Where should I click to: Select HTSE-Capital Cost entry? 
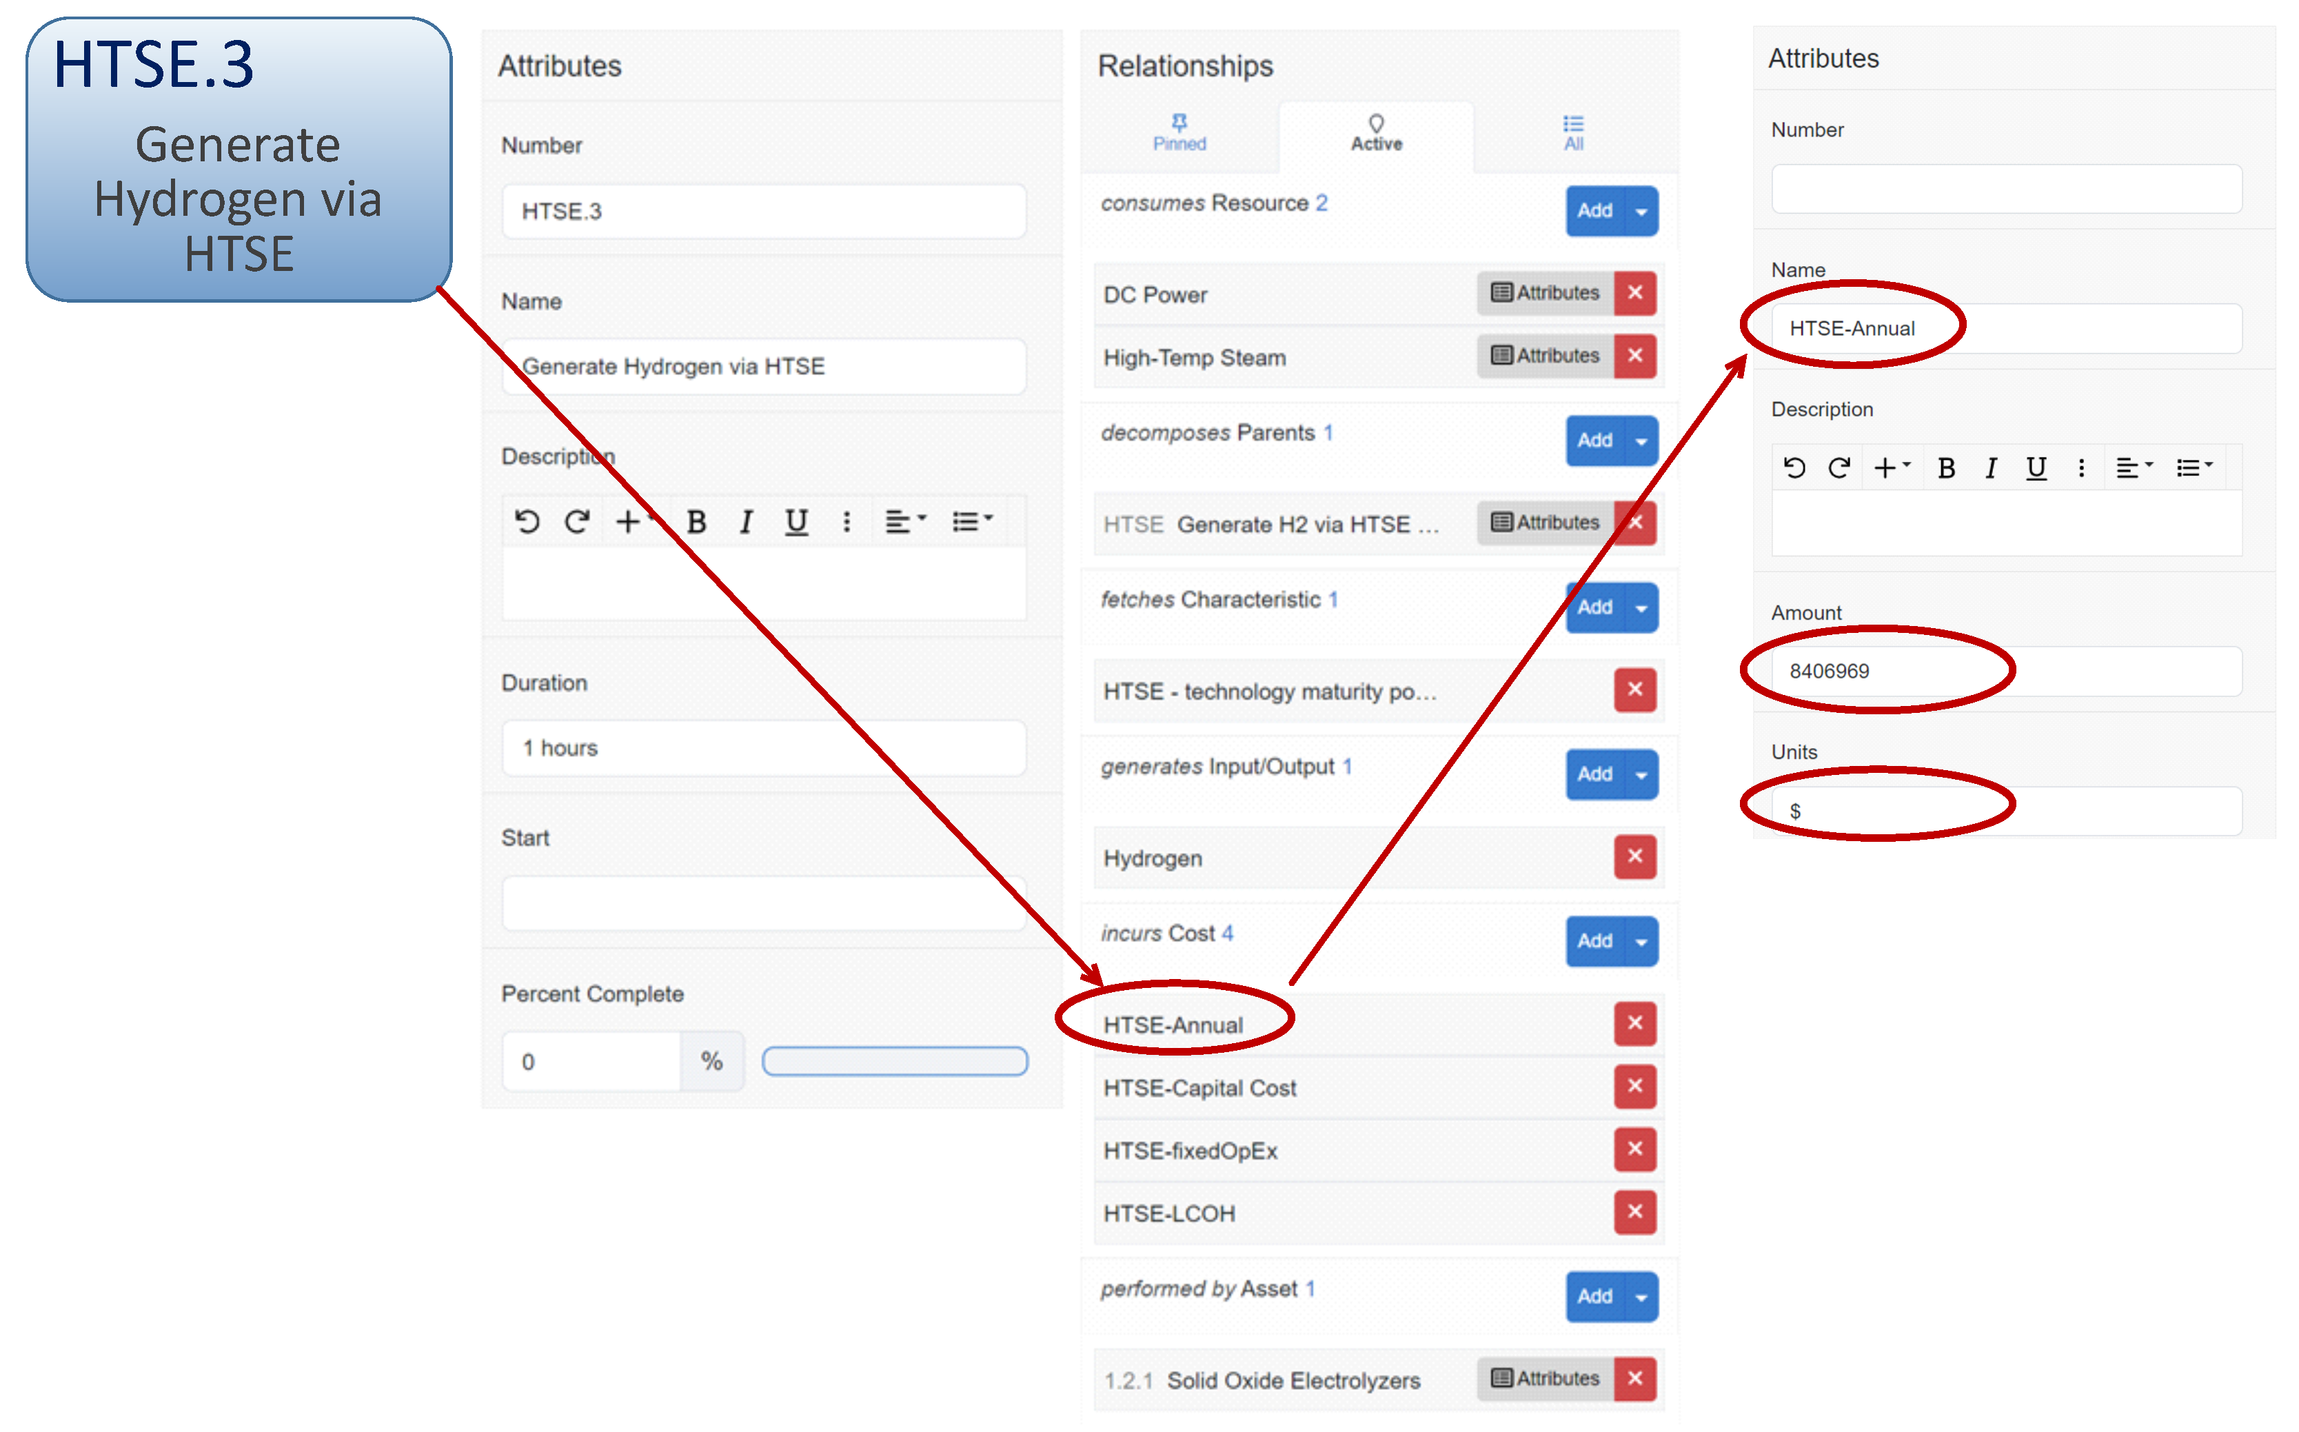[x=1199, y=1088]
